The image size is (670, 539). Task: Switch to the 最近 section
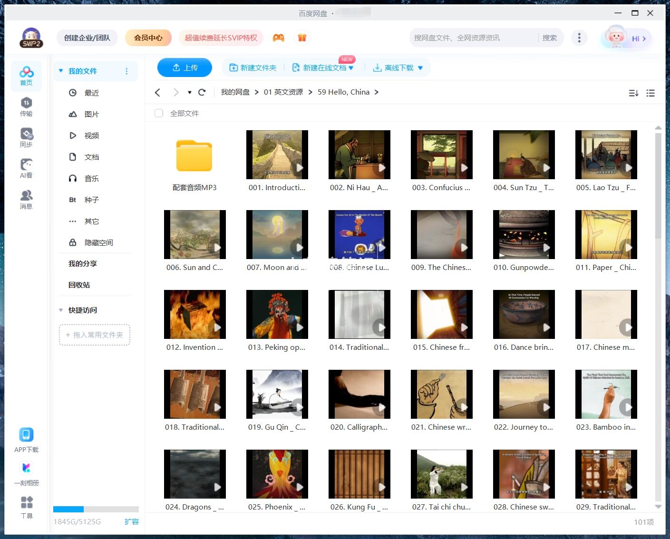tap(92, 93)
